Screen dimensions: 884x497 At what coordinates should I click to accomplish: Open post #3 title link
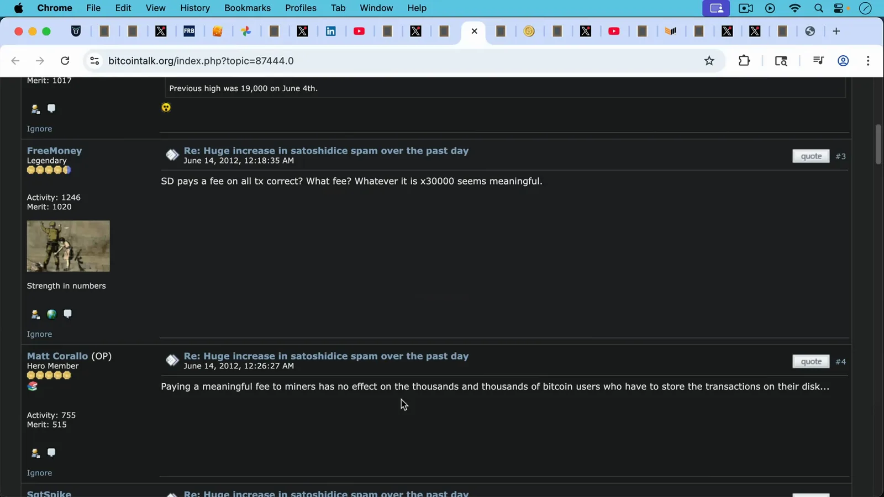[326, 151]
